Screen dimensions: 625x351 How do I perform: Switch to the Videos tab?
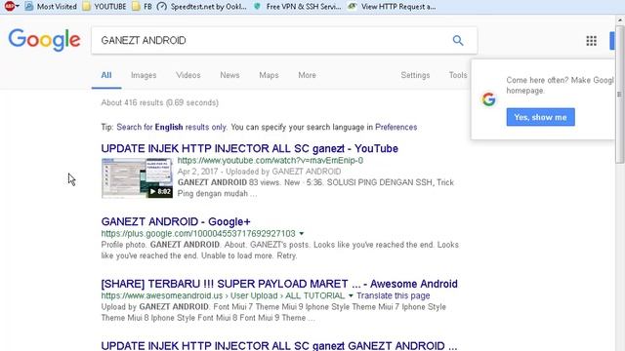point(188,75)
